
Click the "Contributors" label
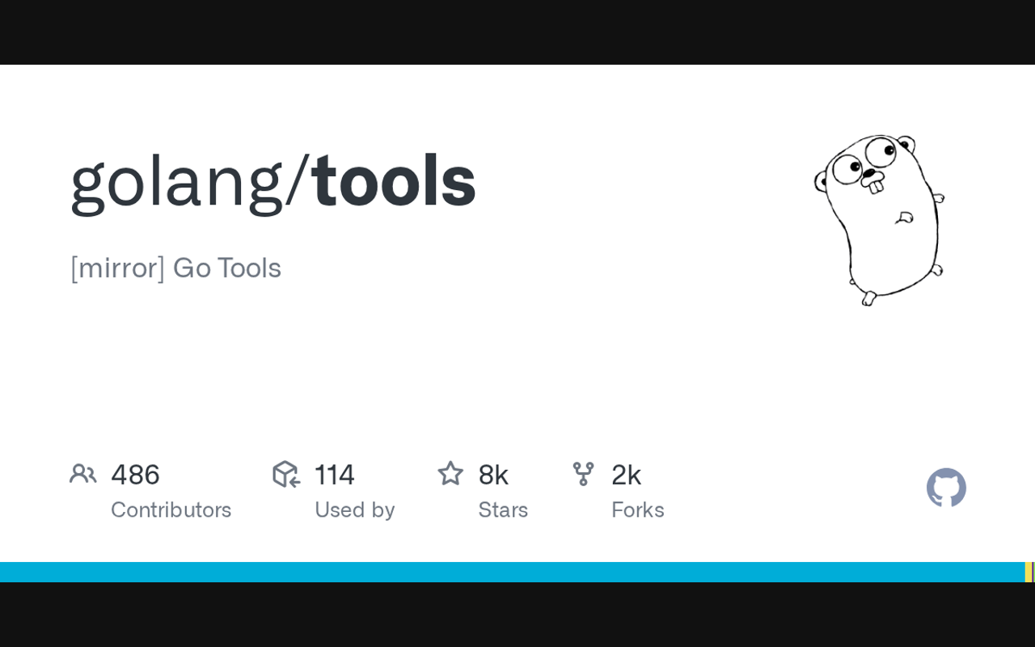tap(171, 510)
